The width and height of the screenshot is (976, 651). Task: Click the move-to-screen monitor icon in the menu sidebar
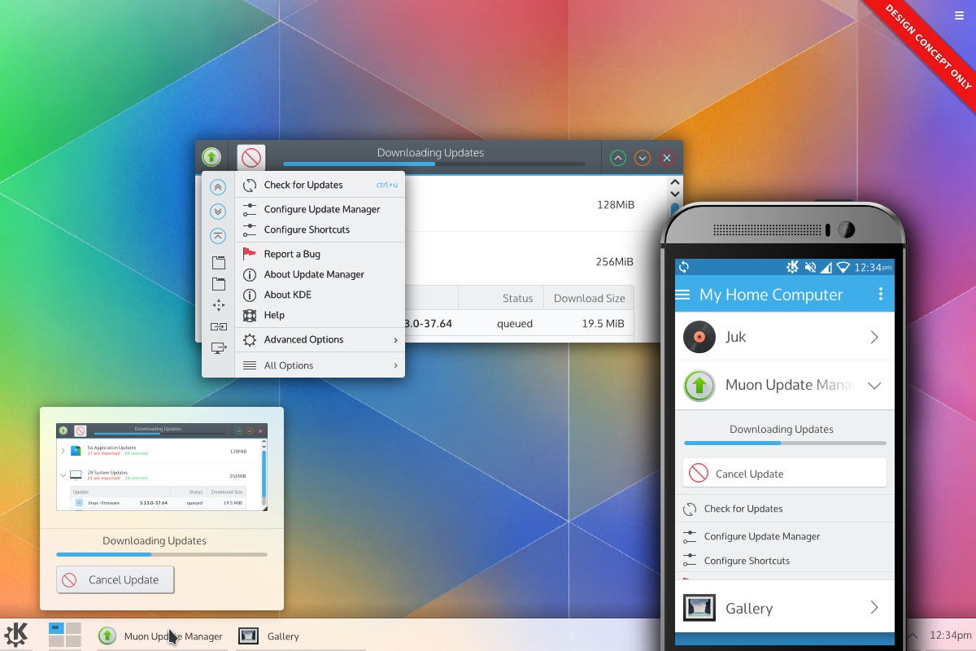point(218,347)
